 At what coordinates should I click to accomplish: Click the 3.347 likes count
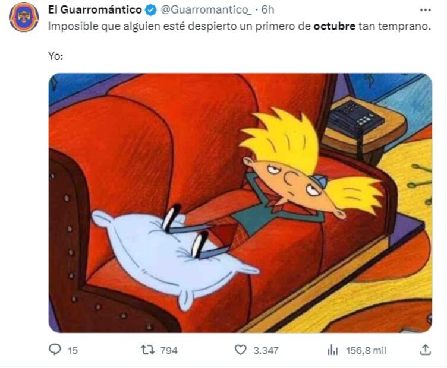[266, 350]
